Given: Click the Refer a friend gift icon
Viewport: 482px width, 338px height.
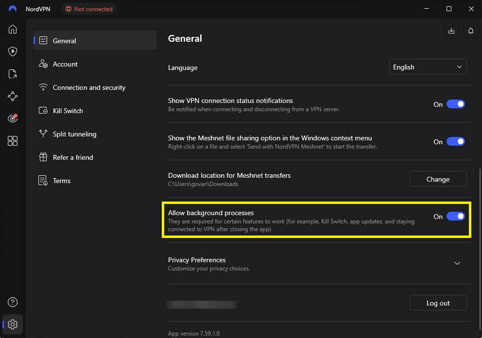Looking at the screenshot, I should tap(43, 157).
